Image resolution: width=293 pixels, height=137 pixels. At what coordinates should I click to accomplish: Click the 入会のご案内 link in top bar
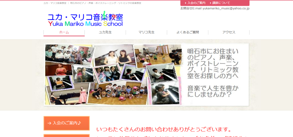point(196,3)
